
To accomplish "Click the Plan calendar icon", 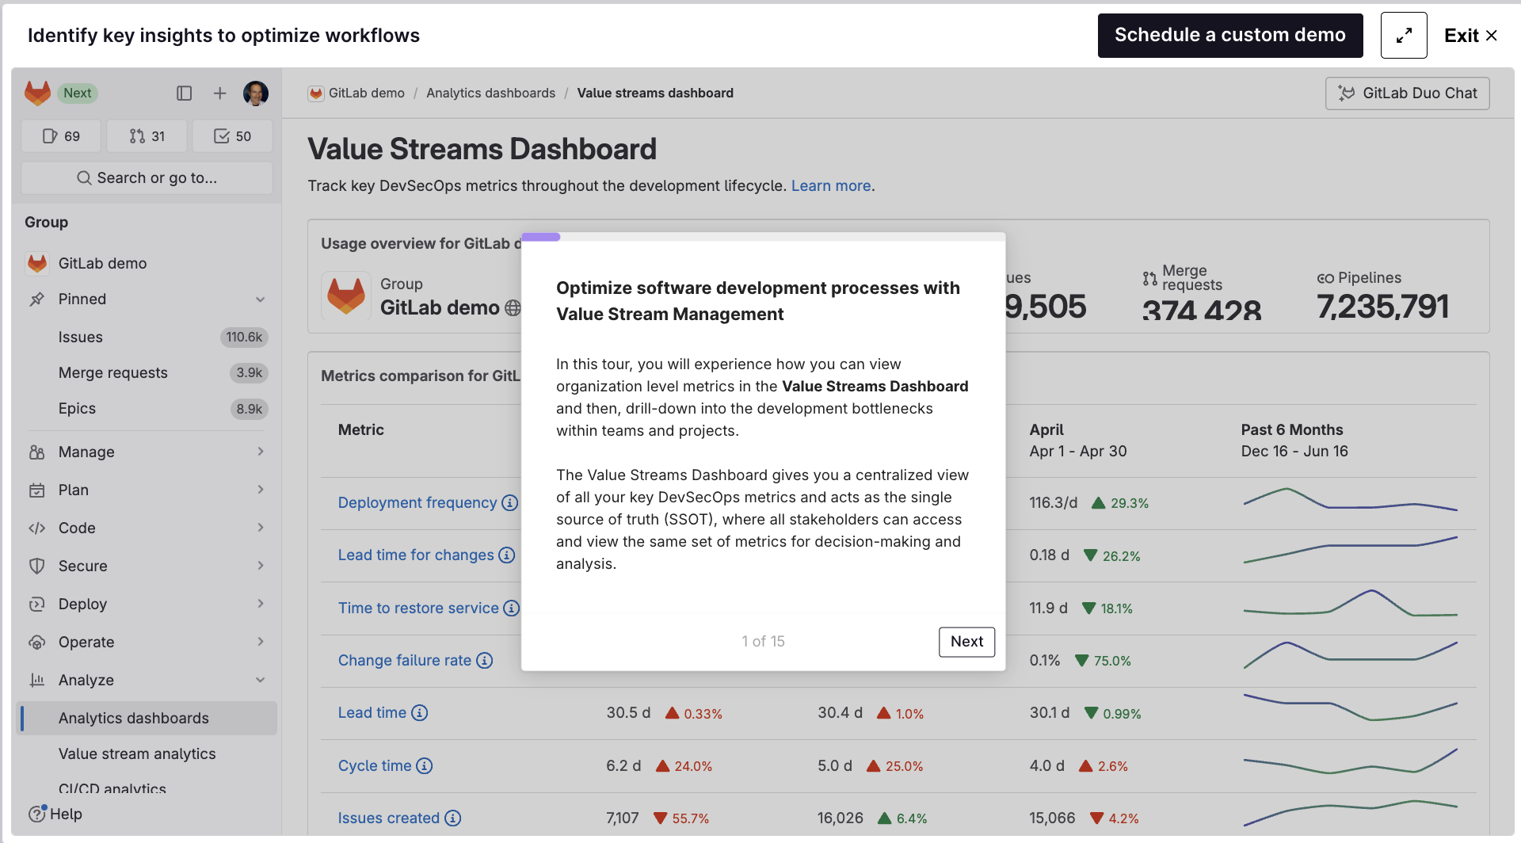I will point(36,490).
